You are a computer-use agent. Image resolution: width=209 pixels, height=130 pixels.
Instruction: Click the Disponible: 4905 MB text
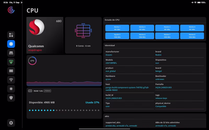coord(42,102)
